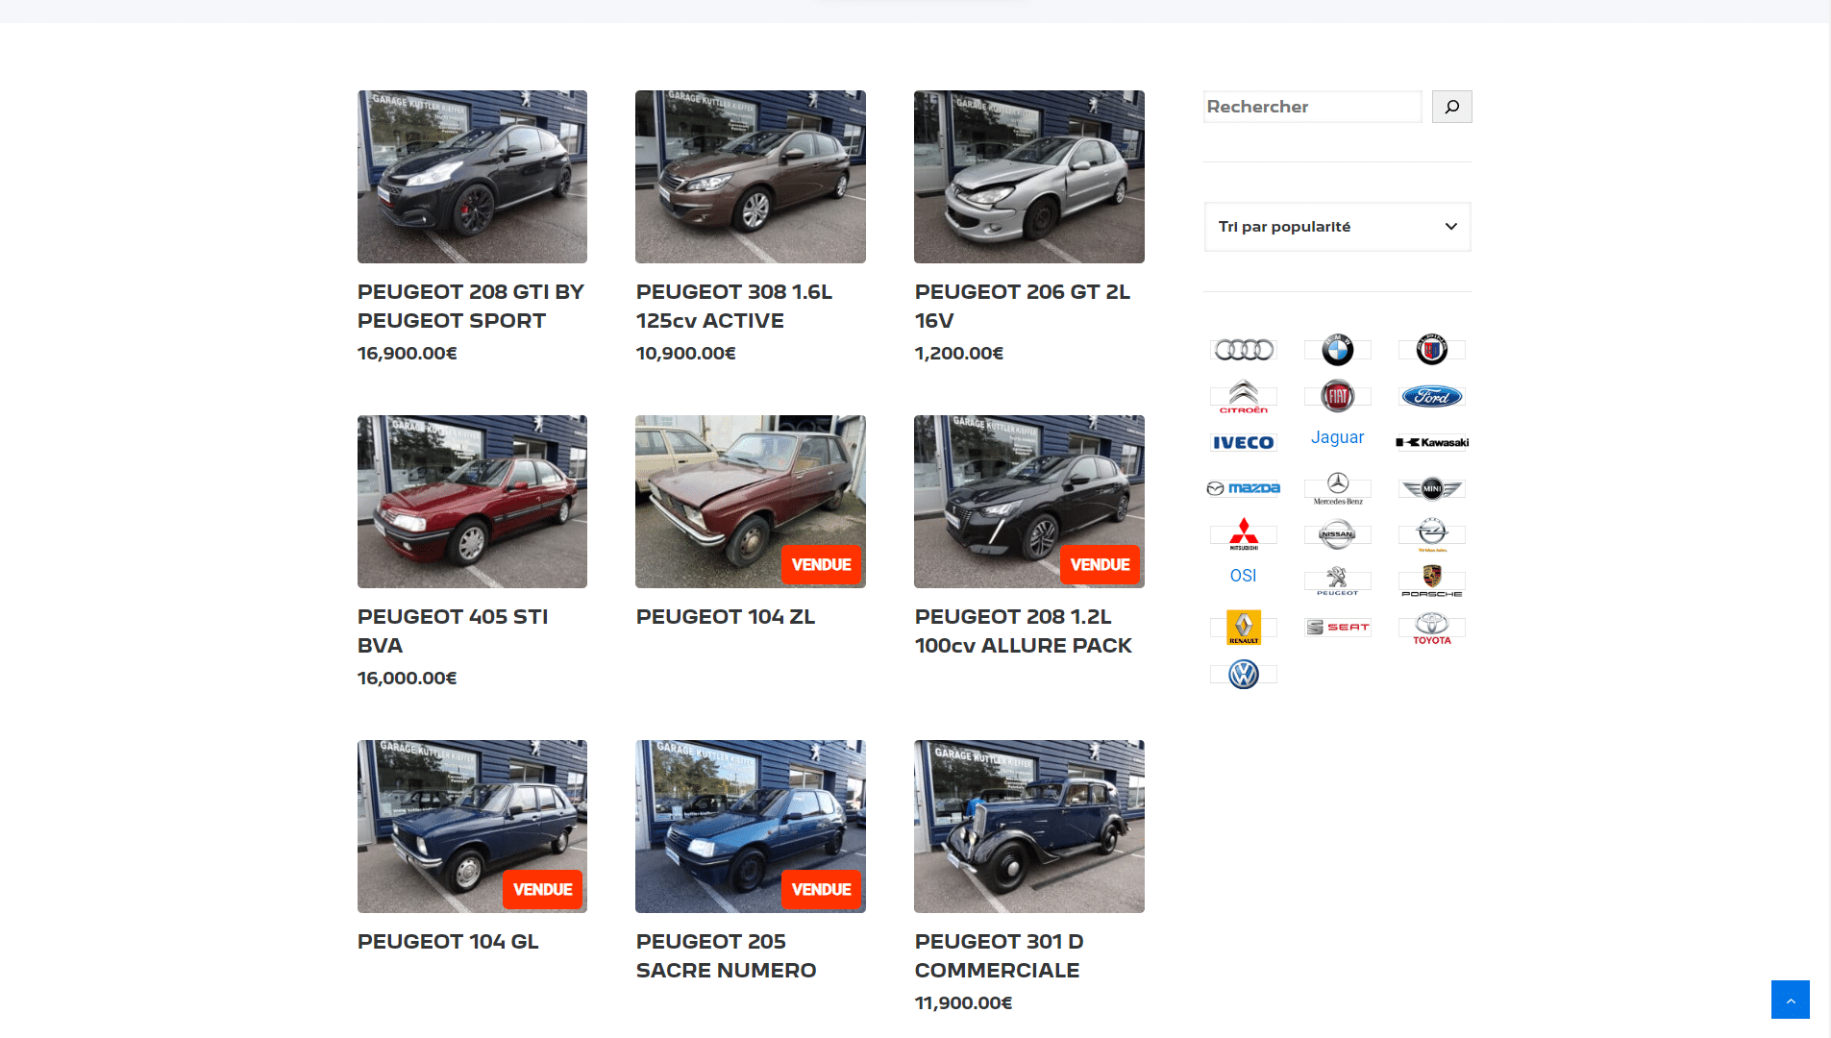View the sold Peugeot 104 ZL photo

pyautogui.click(x=750, y=502)
